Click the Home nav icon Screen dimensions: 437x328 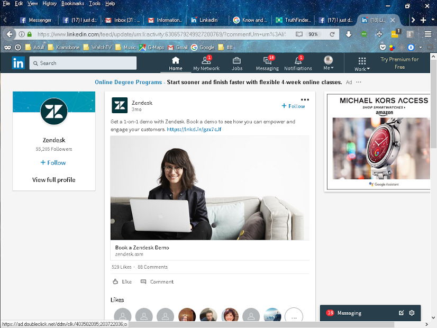point(176,60)
